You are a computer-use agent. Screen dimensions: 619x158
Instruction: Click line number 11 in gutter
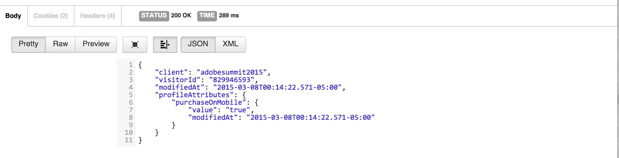(x=129, y=140)
